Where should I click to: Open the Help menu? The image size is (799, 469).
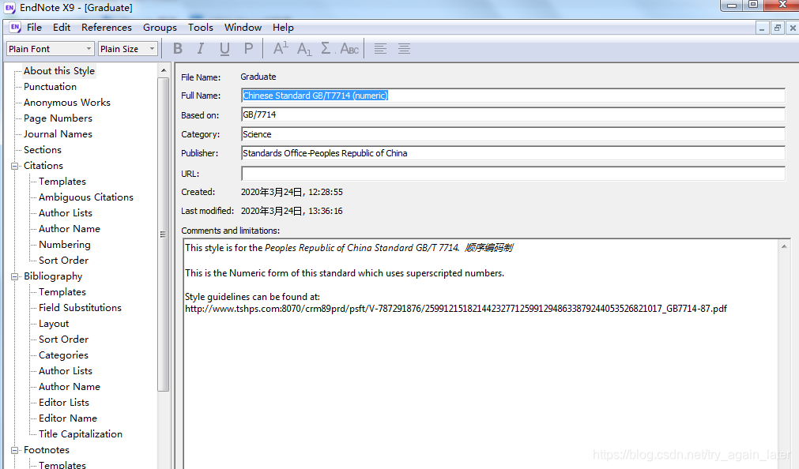click(283, 27)
